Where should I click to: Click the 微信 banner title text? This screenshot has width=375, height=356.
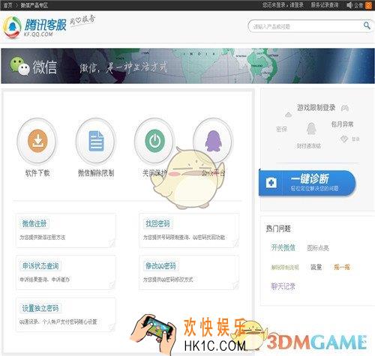(x=45, y=67)
